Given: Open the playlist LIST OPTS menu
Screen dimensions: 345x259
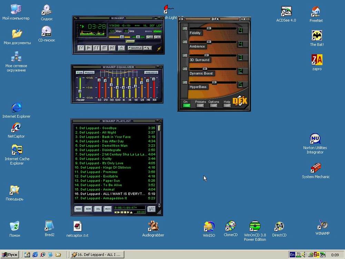Looking at the screenshot, I should (151, 209).
